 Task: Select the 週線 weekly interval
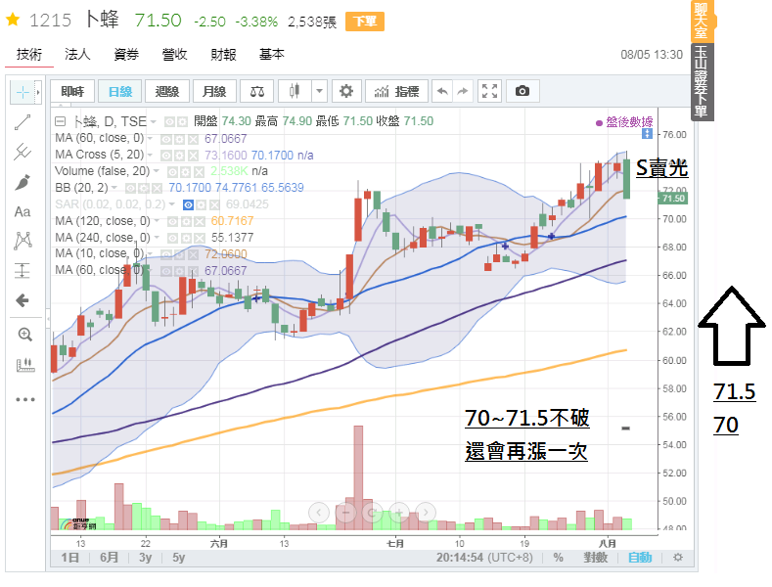[x=167, y=91]
